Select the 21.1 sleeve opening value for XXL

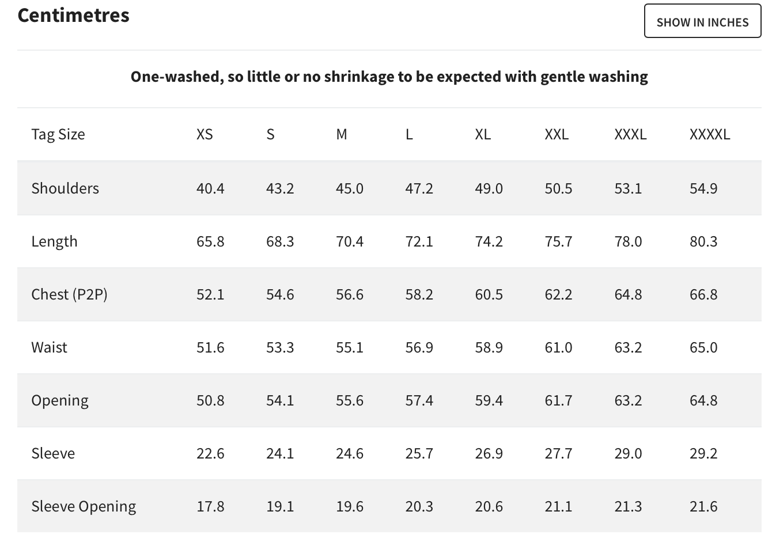[558, 506]
